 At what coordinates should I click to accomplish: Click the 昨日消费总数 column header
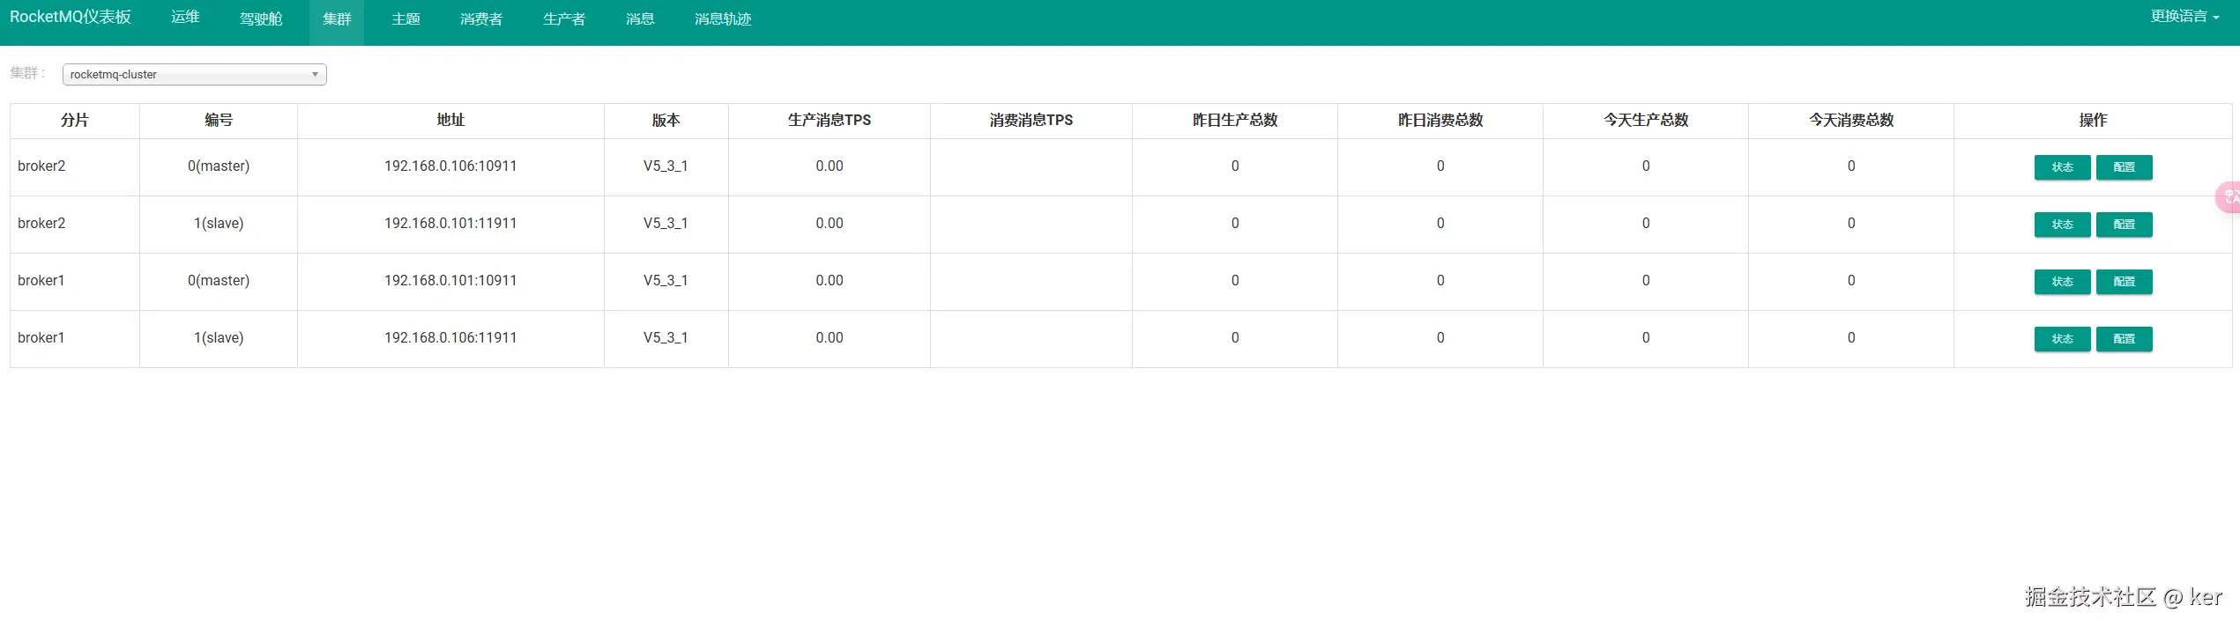[x=1440, y=121]
